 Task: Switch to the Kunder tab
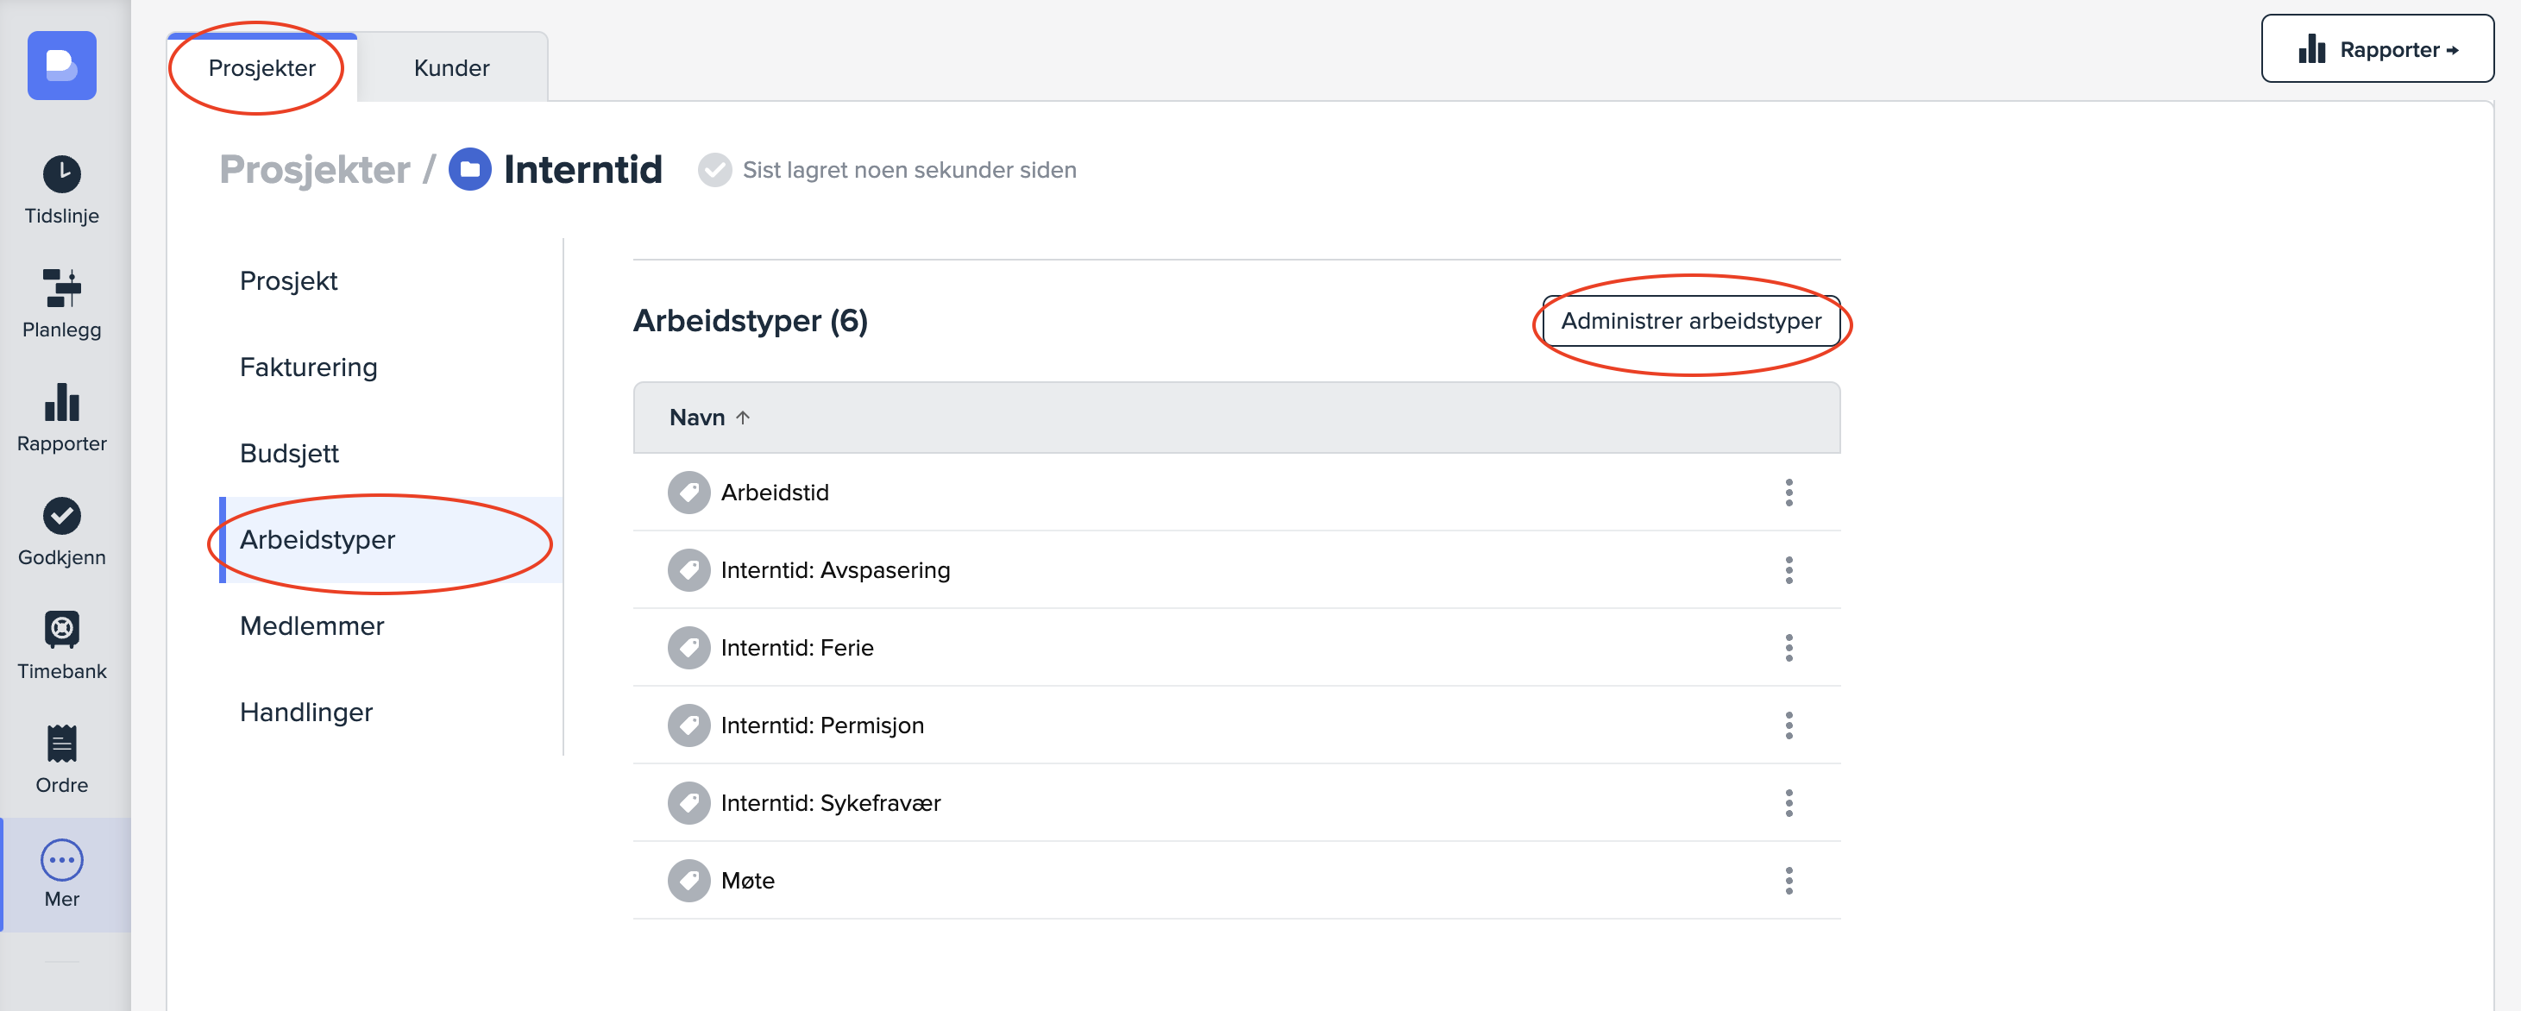pos(451,68)
